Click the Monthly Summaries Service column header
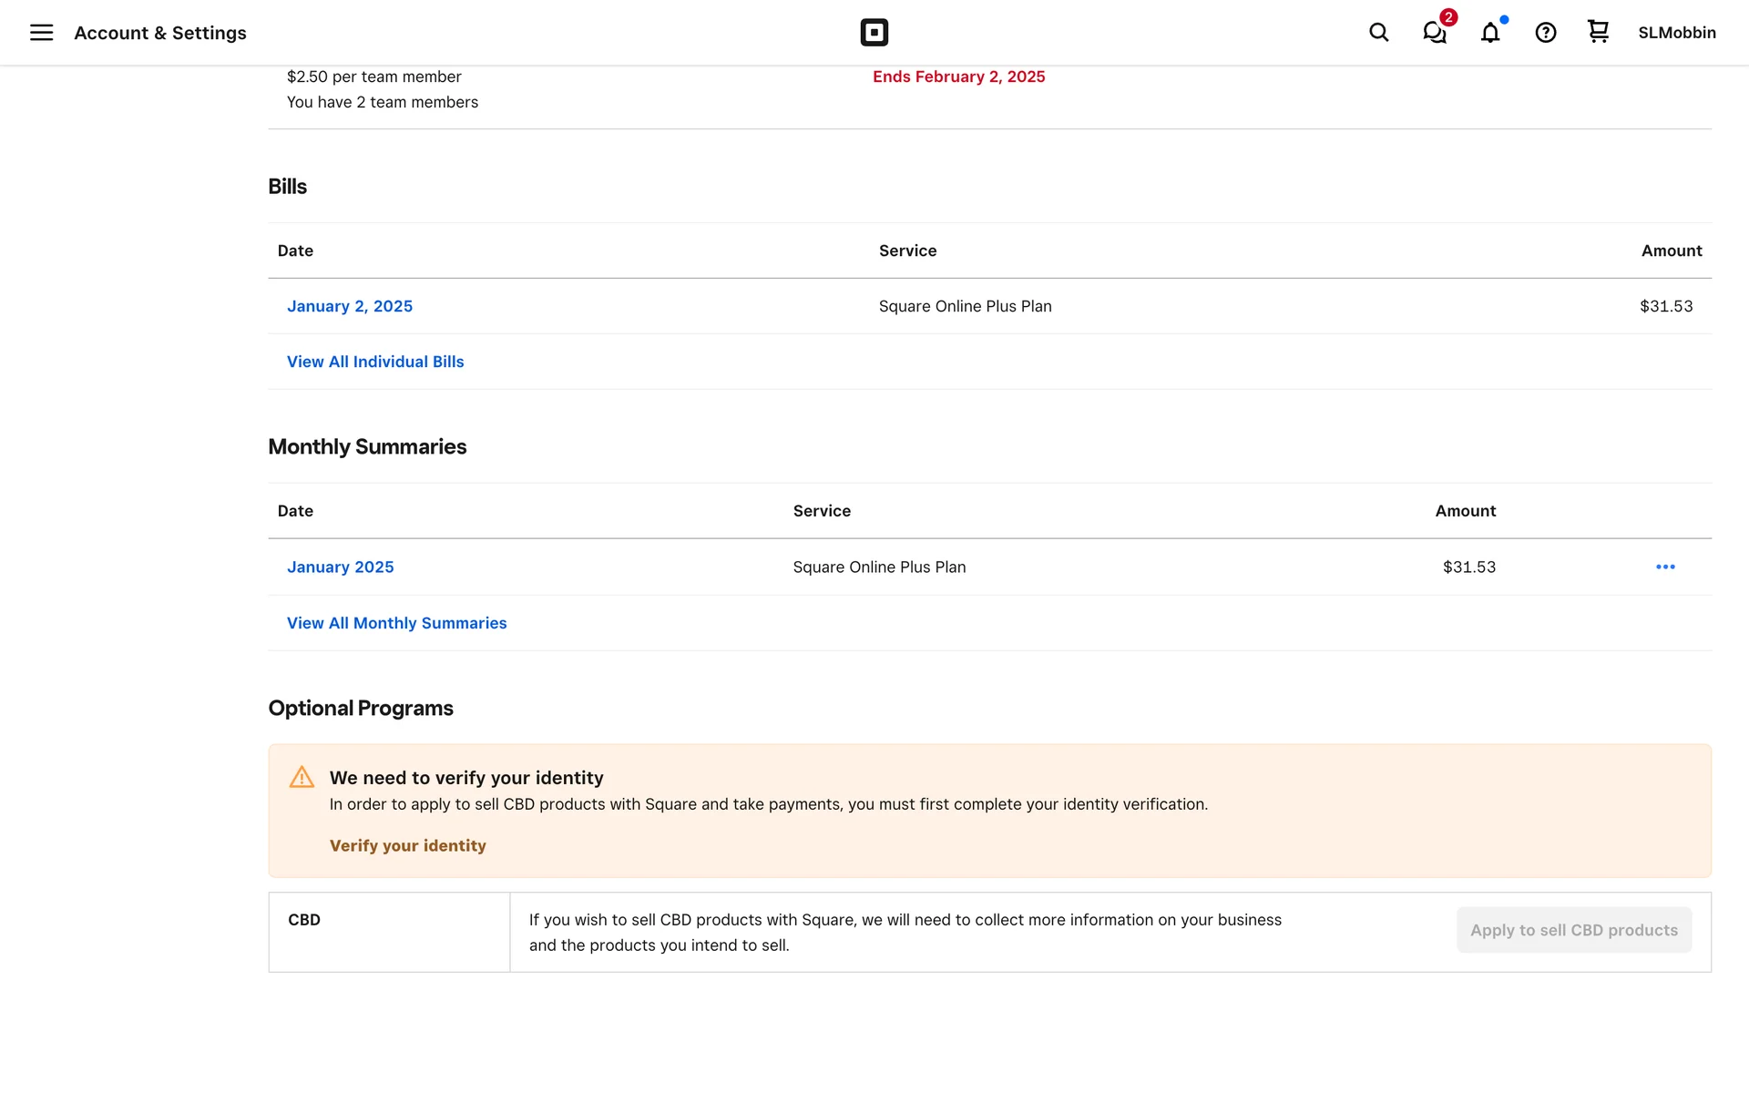Screen dimensions: 1749x1093 tap(822, 511)
